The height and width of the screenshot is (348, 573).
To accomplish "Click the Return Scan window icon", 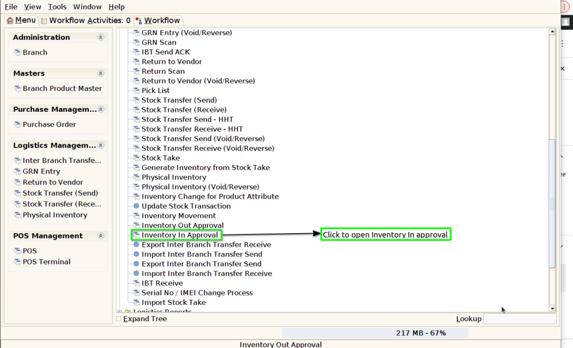I will tap(137, 71).
